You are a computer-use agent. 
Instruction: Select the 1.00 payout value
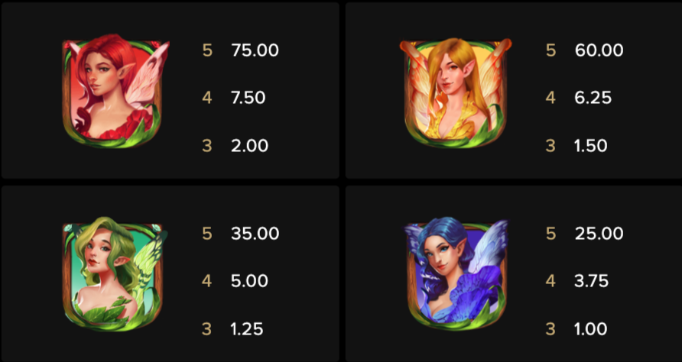point(590,329)
